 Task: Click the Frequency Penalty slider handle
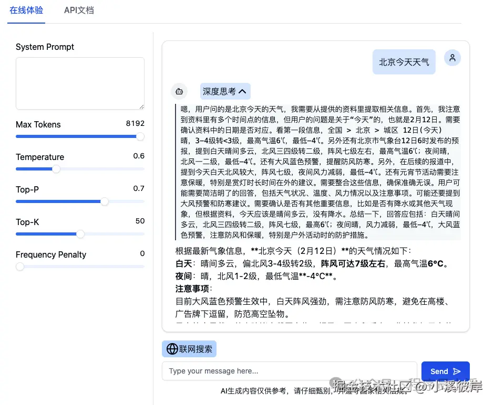pos(19,267)
